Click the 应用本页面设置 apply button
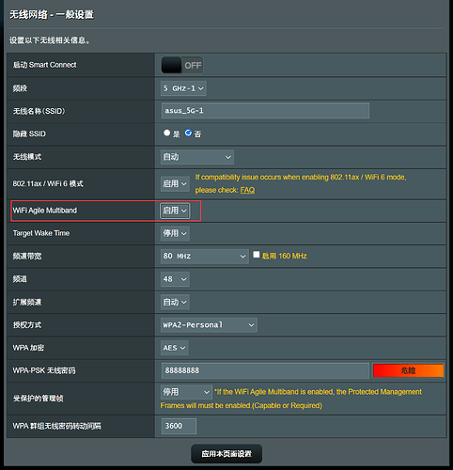Screen dimensions: 453x470 point(226,454)
